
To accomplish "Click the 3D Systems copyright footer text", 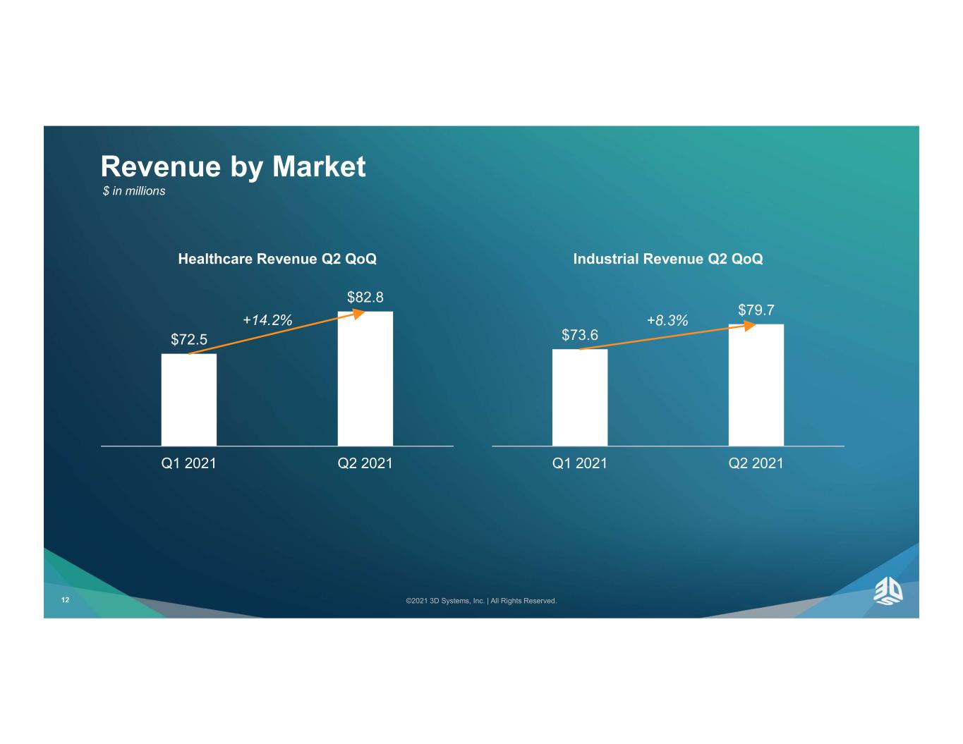I will [x=481, y=601].
